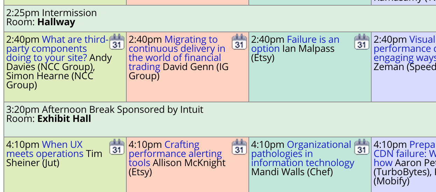Open Crafting performance alerting tools link
The image size is (436, 192).
pyautogui.click(x=175, y=154)
